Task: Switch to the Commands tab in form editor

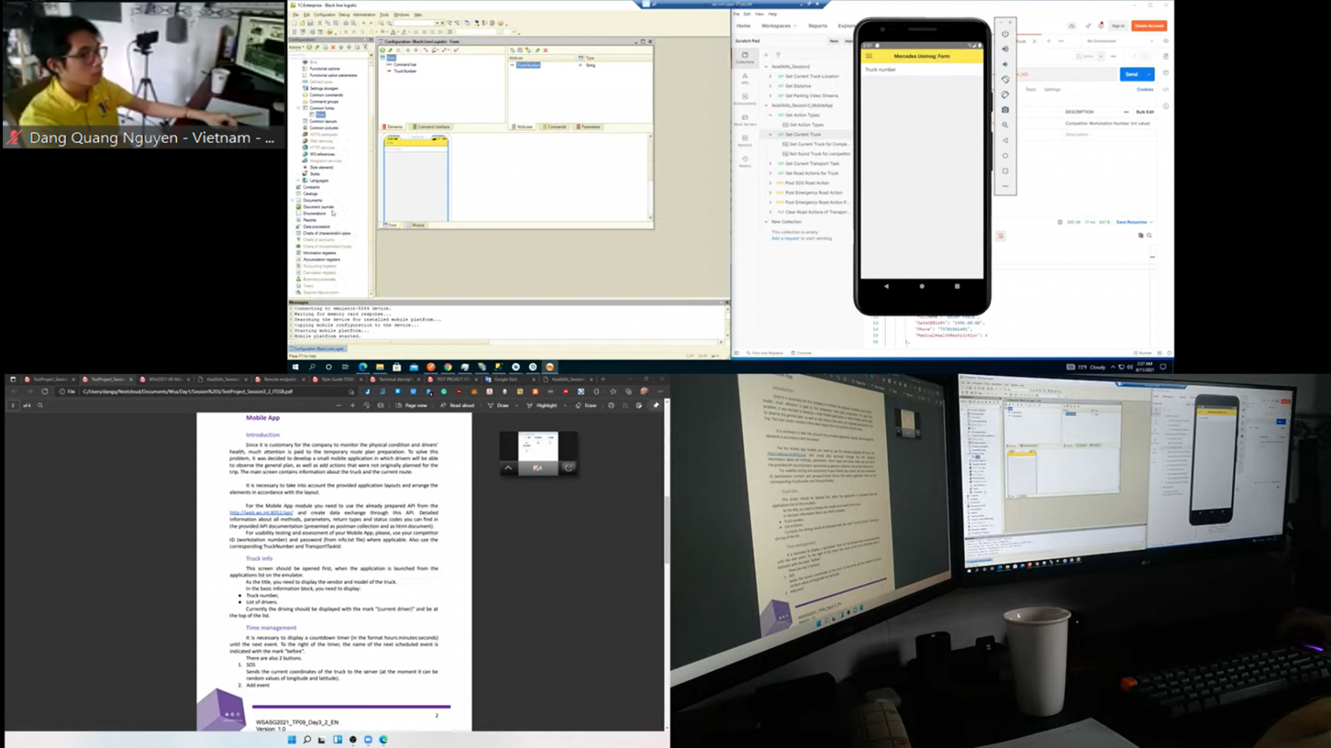Action: (x=555, y=126)
